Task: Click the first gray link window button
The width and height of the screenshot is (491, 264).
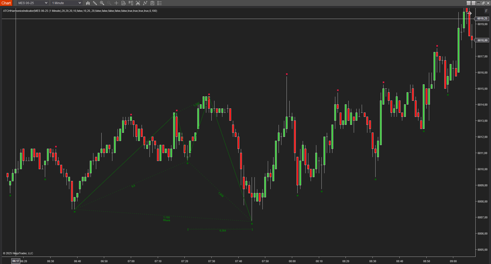Action: [x=469, y=3]
